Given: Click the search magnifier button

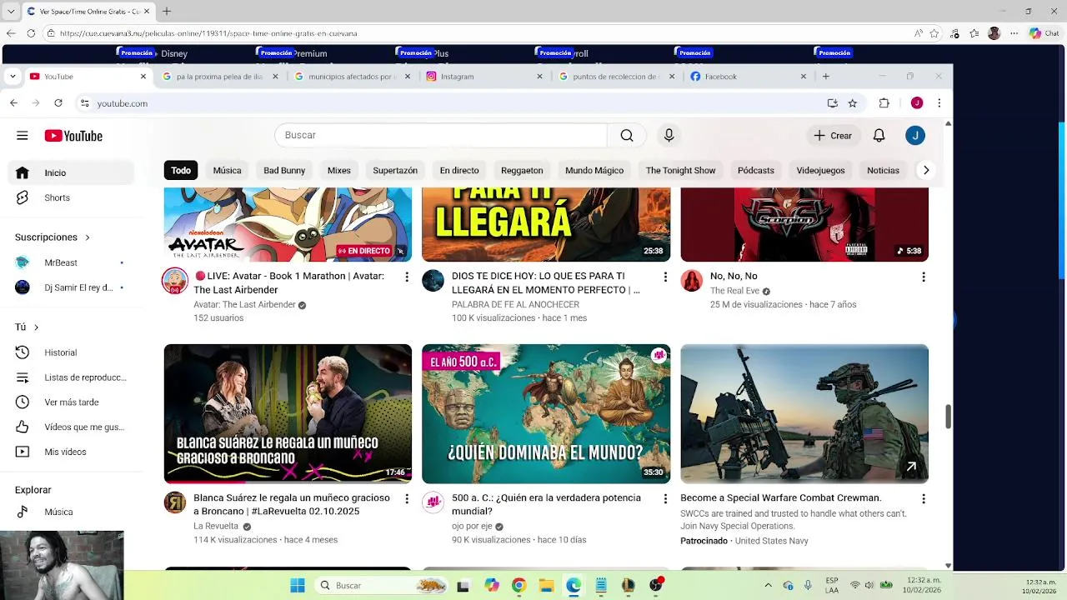Looking at the screenshot, I should [x=627, y=135].
